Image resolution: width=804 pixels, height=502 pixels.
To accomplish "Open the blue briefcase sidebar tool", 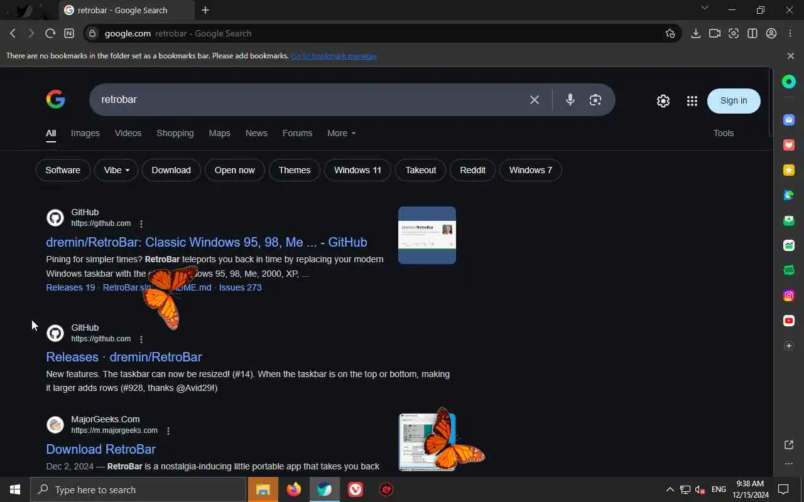I will pos(789,120).
